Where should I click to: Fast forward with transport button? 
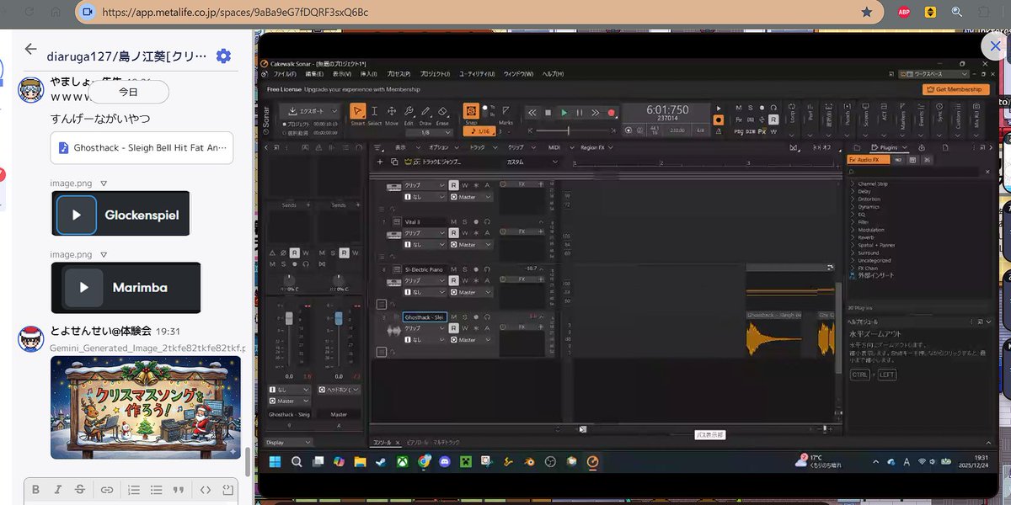[596, 113]
